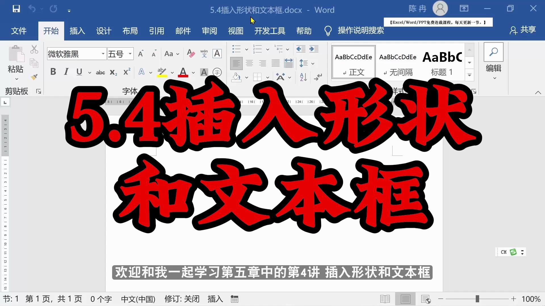Toggle Underline formatting
The width and height of the screenshot is (545, 306).
(x=79, y=72)
